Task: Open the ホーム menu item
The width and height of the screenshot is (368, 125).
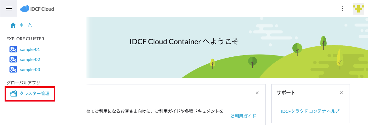Action: pyautogui.click(x=26, y=25)
